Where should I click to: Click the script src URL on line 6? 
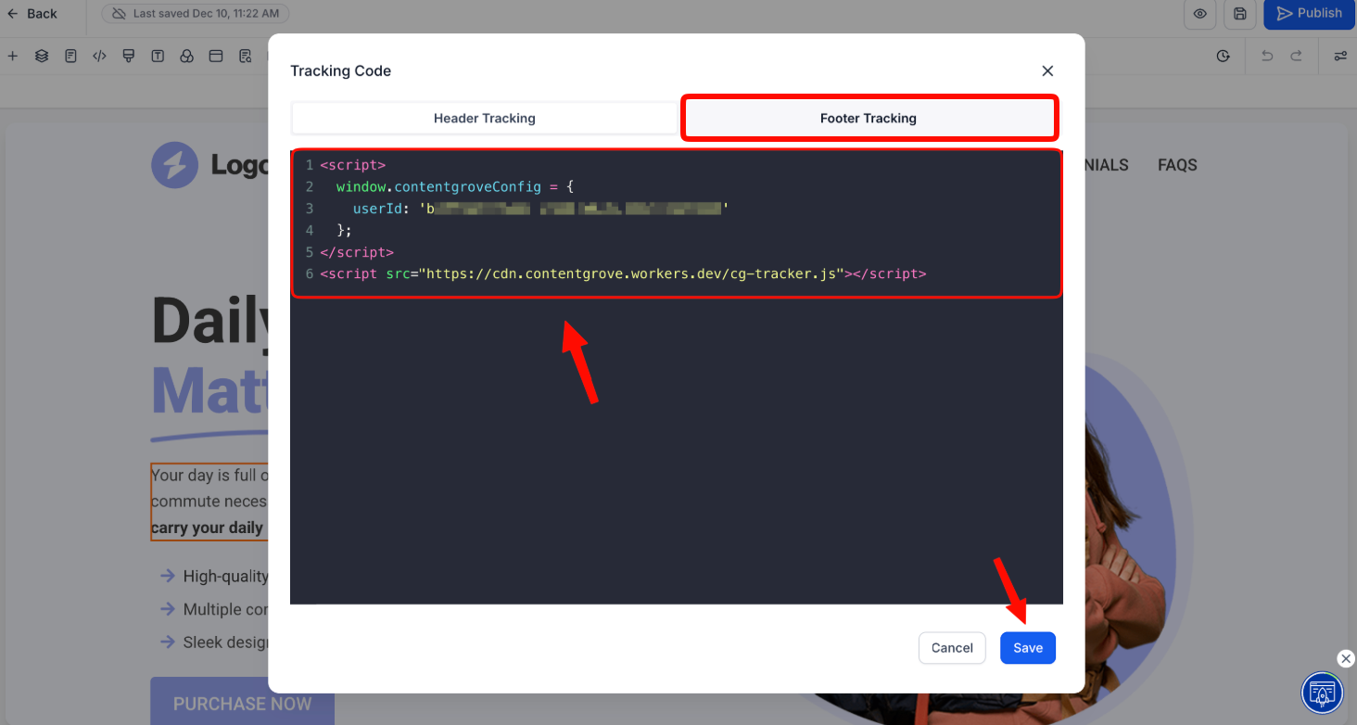[633, 274]
